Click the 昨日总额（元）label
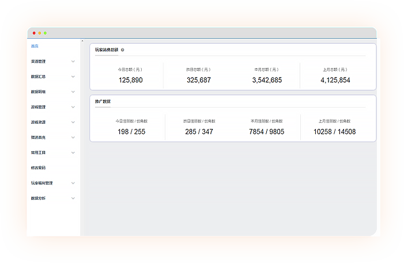This screenshot has width=404, height=263. coord(198,70)
